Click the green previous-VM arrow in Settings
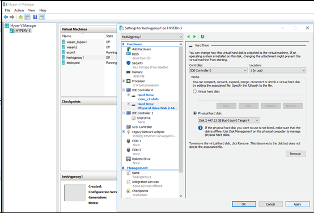This screenshot has width=314, height=213. pos(188,37)
